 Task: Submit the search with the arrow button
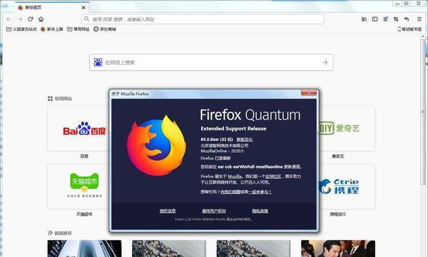tap(324, 62)
